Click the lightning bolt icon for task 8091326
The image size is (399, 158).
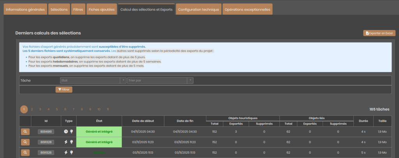tap(66, 153)
